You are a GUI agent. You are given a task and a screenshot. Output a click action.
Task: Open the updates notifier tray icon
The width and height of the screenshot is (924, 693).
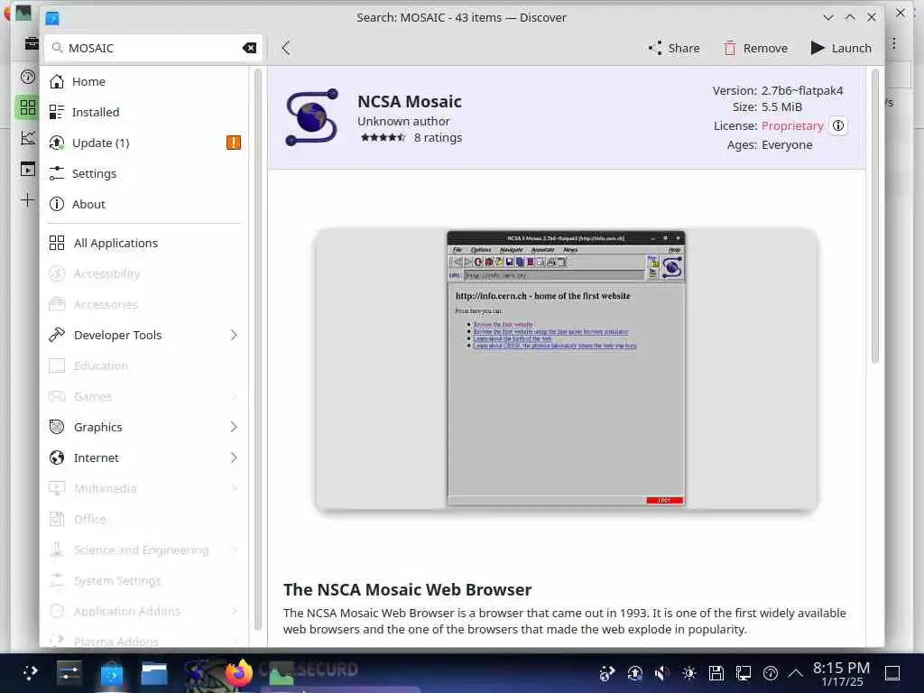[634, 673]
